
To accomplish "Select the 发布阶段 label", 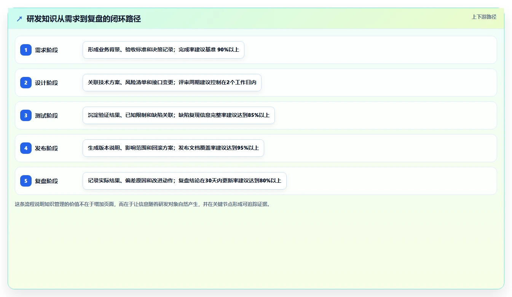I will pyautogui.click(x=46, y=148).
